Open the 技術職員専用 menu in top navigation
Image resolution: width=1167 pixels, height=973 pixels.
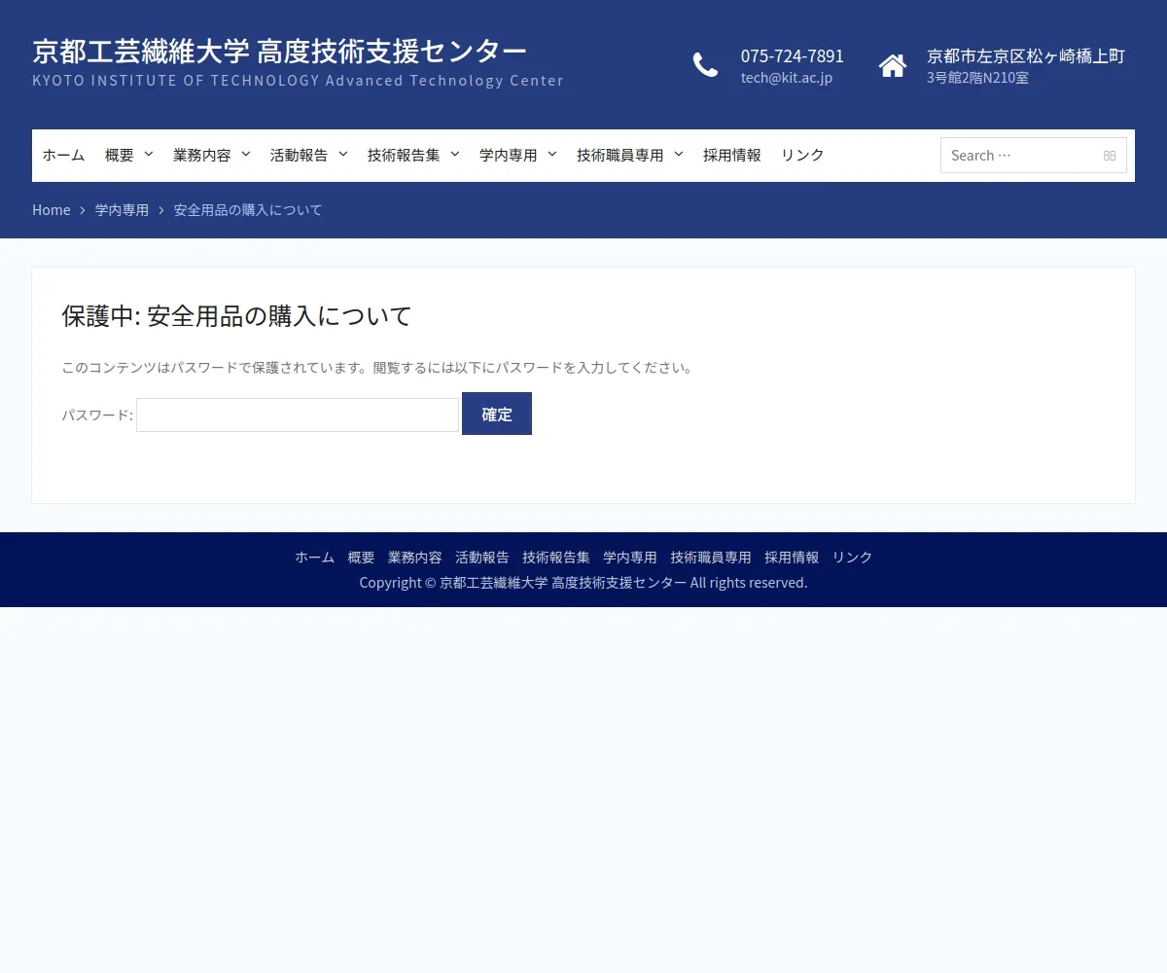(x=620, y=155)
